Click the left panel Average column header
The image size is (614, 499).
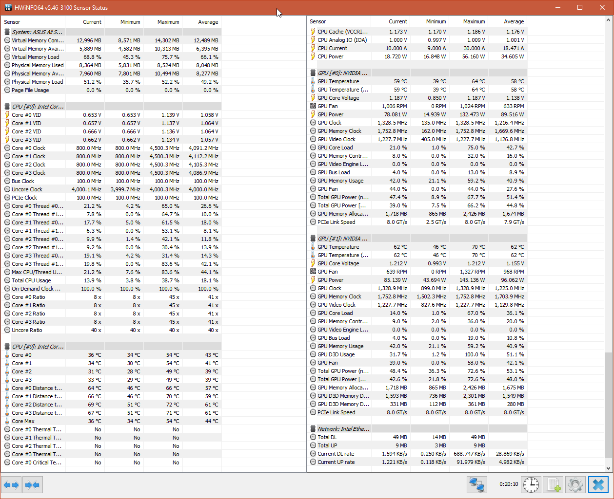pos(202,22)
